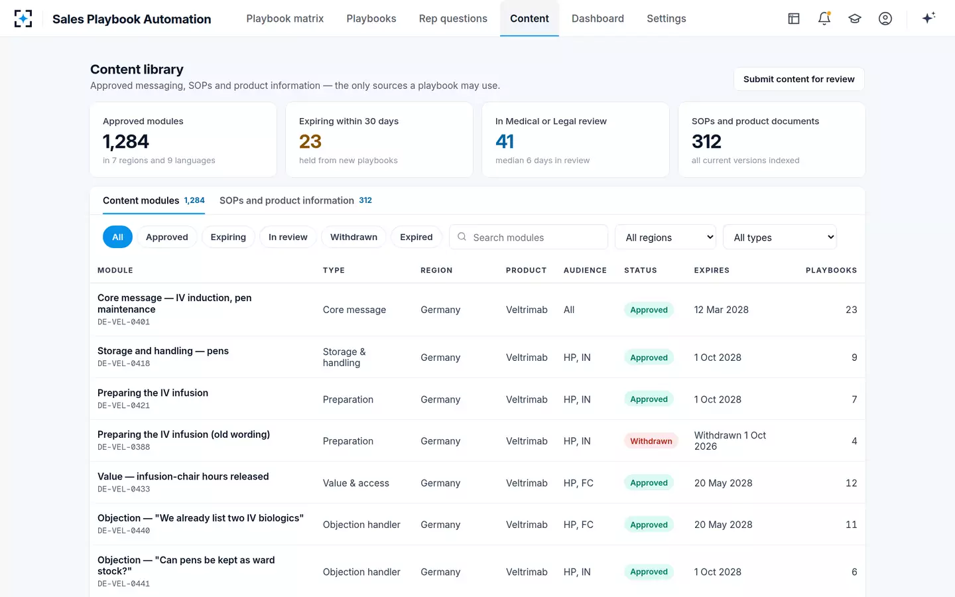Show Withdrawn modules filter
The image size is (955, 597).
(x=353, y=237)
